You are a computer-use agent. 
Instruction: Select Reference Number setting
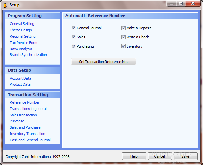(x=24, y=102)
